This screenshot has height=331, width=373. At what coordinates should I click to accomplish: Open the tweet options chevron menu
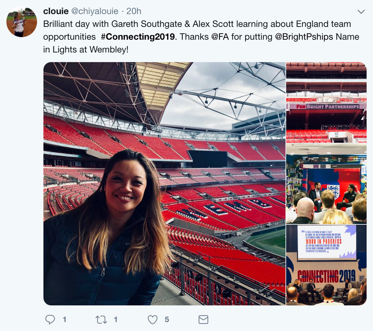click(x=361, y=12)
